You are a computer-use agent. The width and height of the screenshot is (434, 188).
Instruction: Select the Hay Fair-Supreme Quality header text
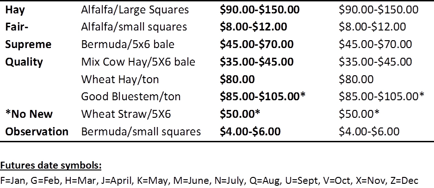28,36
